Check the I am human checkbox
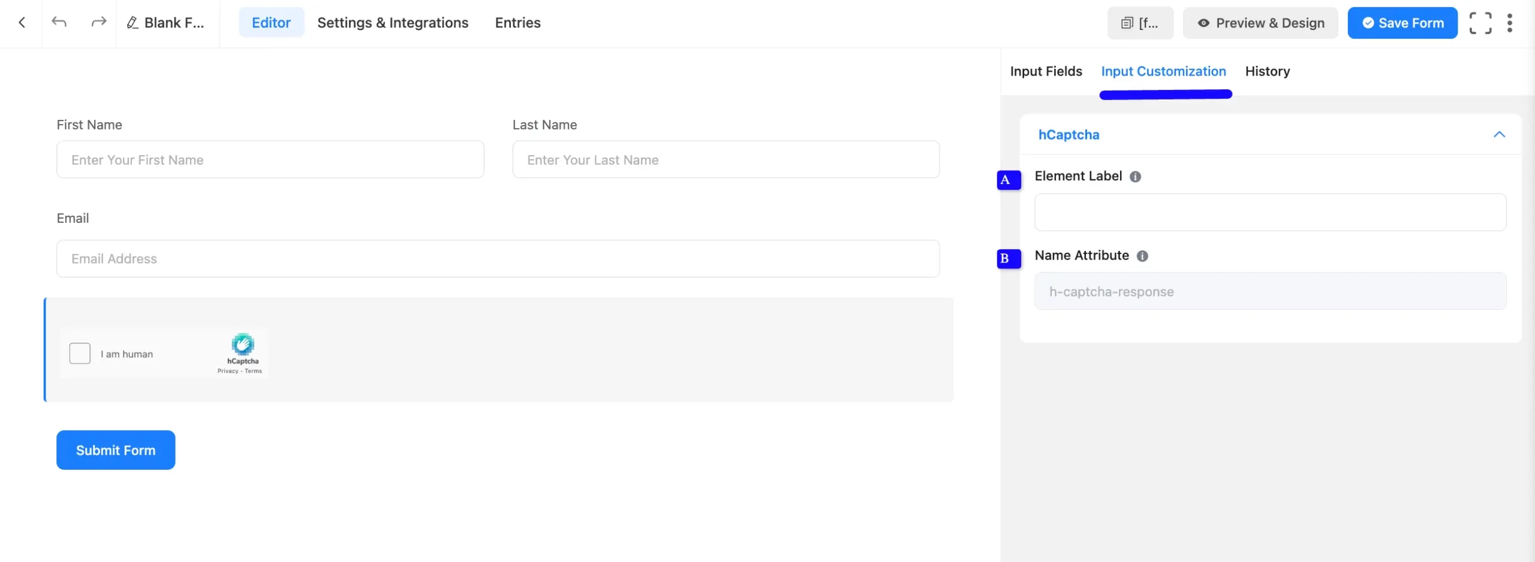 coord(80,353)
